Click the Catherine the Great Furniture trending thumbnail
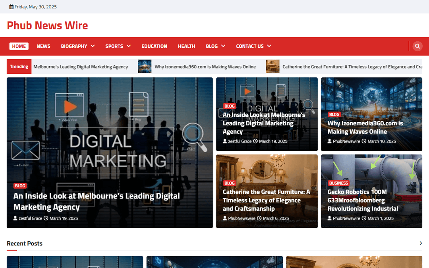Viewport: 429px width, 268px height. tap(272, 66)
